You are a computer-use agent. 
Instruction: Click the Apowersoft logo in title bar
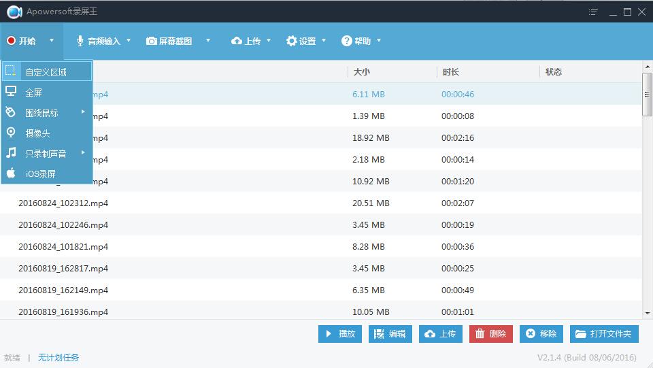[14, 12]
